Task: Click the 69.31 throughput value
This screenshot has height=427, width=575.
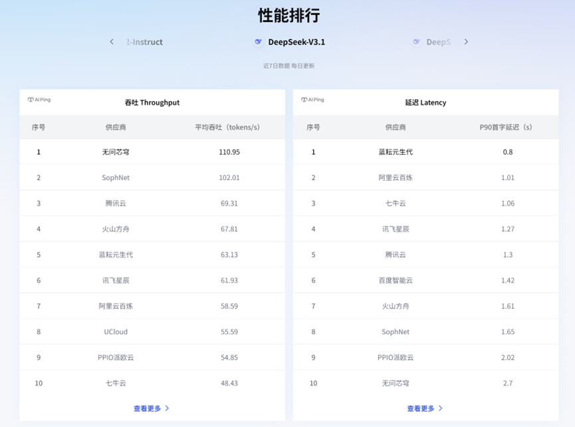Action: 229,203
